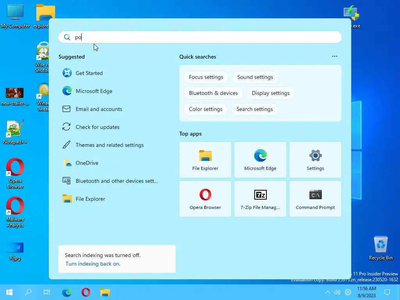400x300 pixels.
Task: Open File Explorer tile in Top apps
Action: click(205, 160)
